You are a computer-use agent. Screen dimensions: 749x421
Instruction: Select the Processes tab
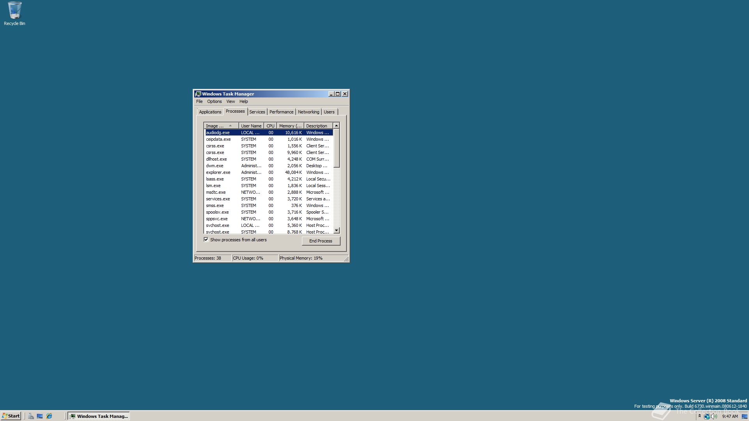(x=235, y=111)
